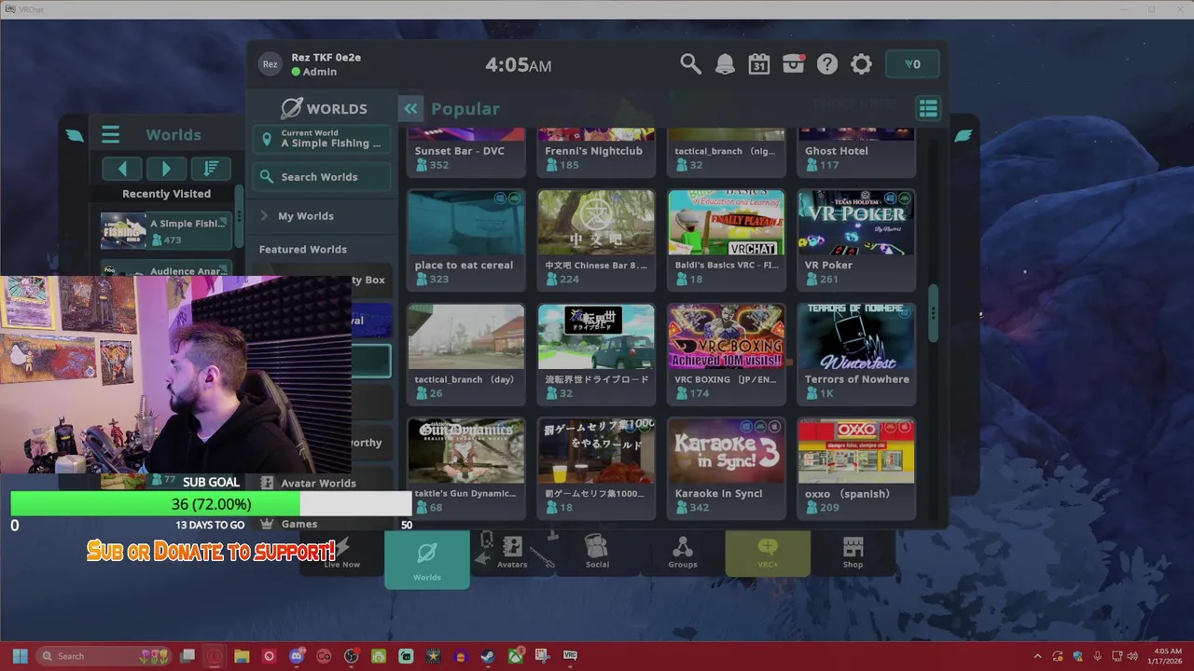Screen dimensions: 1194x671
Task: Open Terrors of Nowhere world card
Action: (x=856, y=354)
